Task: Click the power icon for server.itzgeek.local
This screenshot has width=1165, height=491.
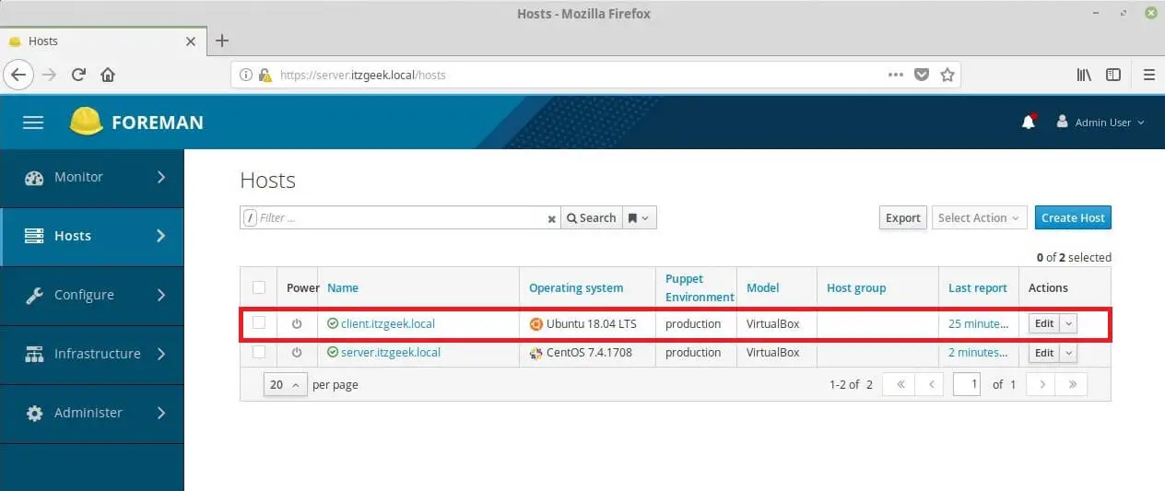Action: coord(297,353)
